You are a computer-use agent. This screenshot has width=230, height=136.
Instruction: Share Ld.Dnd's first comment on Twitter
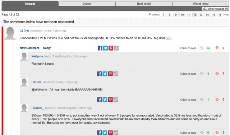click(105, 48)
